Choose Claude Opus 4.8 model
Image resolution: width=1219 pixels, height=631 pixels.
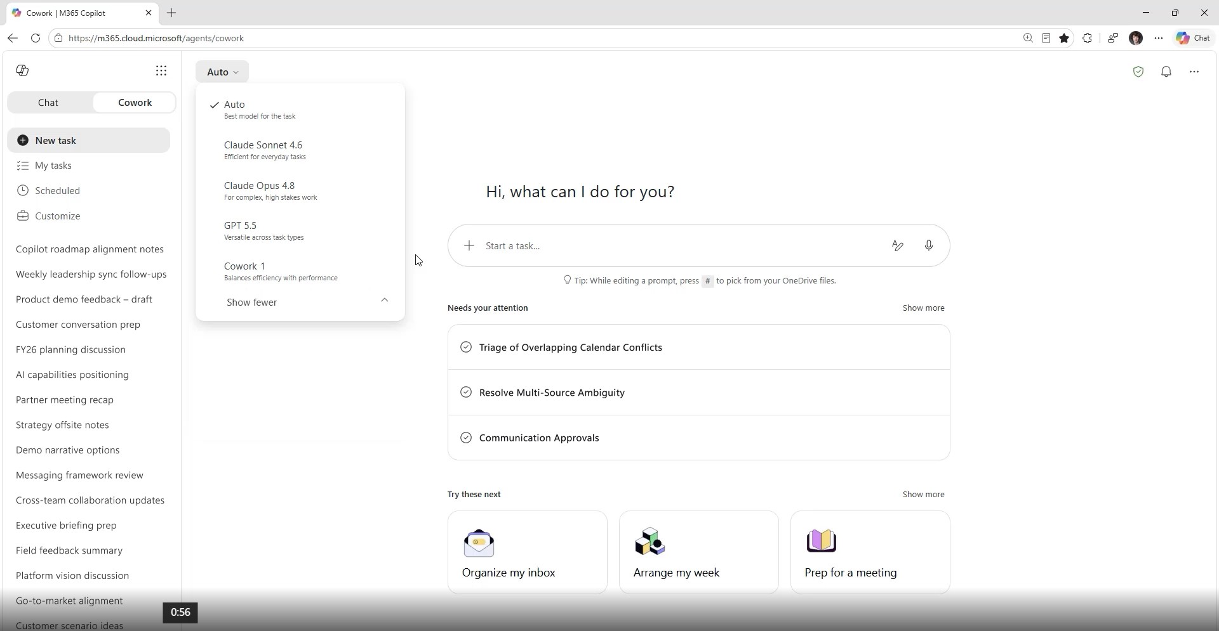click(300, 190)
